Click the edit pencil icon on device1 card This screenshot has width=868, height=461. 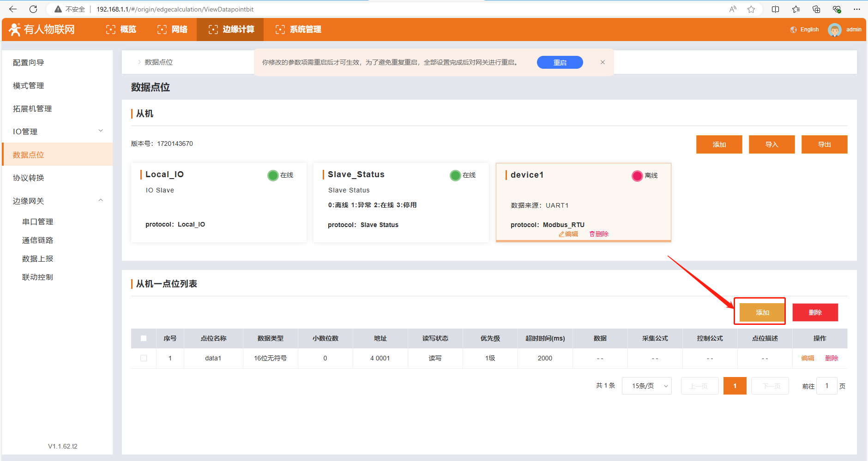point(562,234)
